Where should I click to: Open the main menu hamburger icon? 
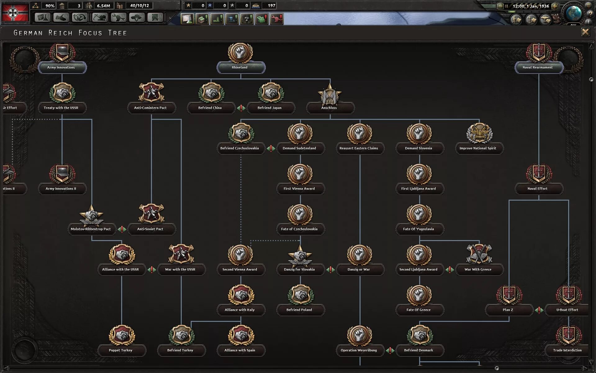(589, 5)
